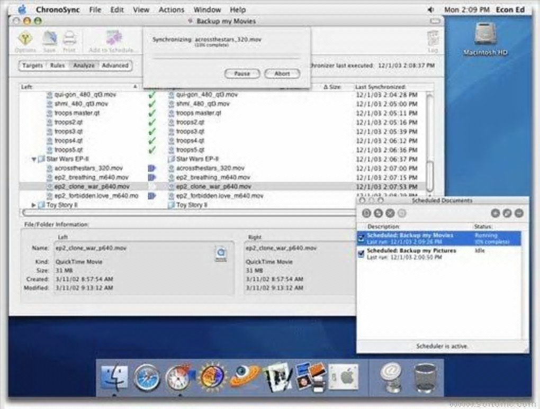Click the second round button in Scheduled Documents toolbar

coord(378,213)
